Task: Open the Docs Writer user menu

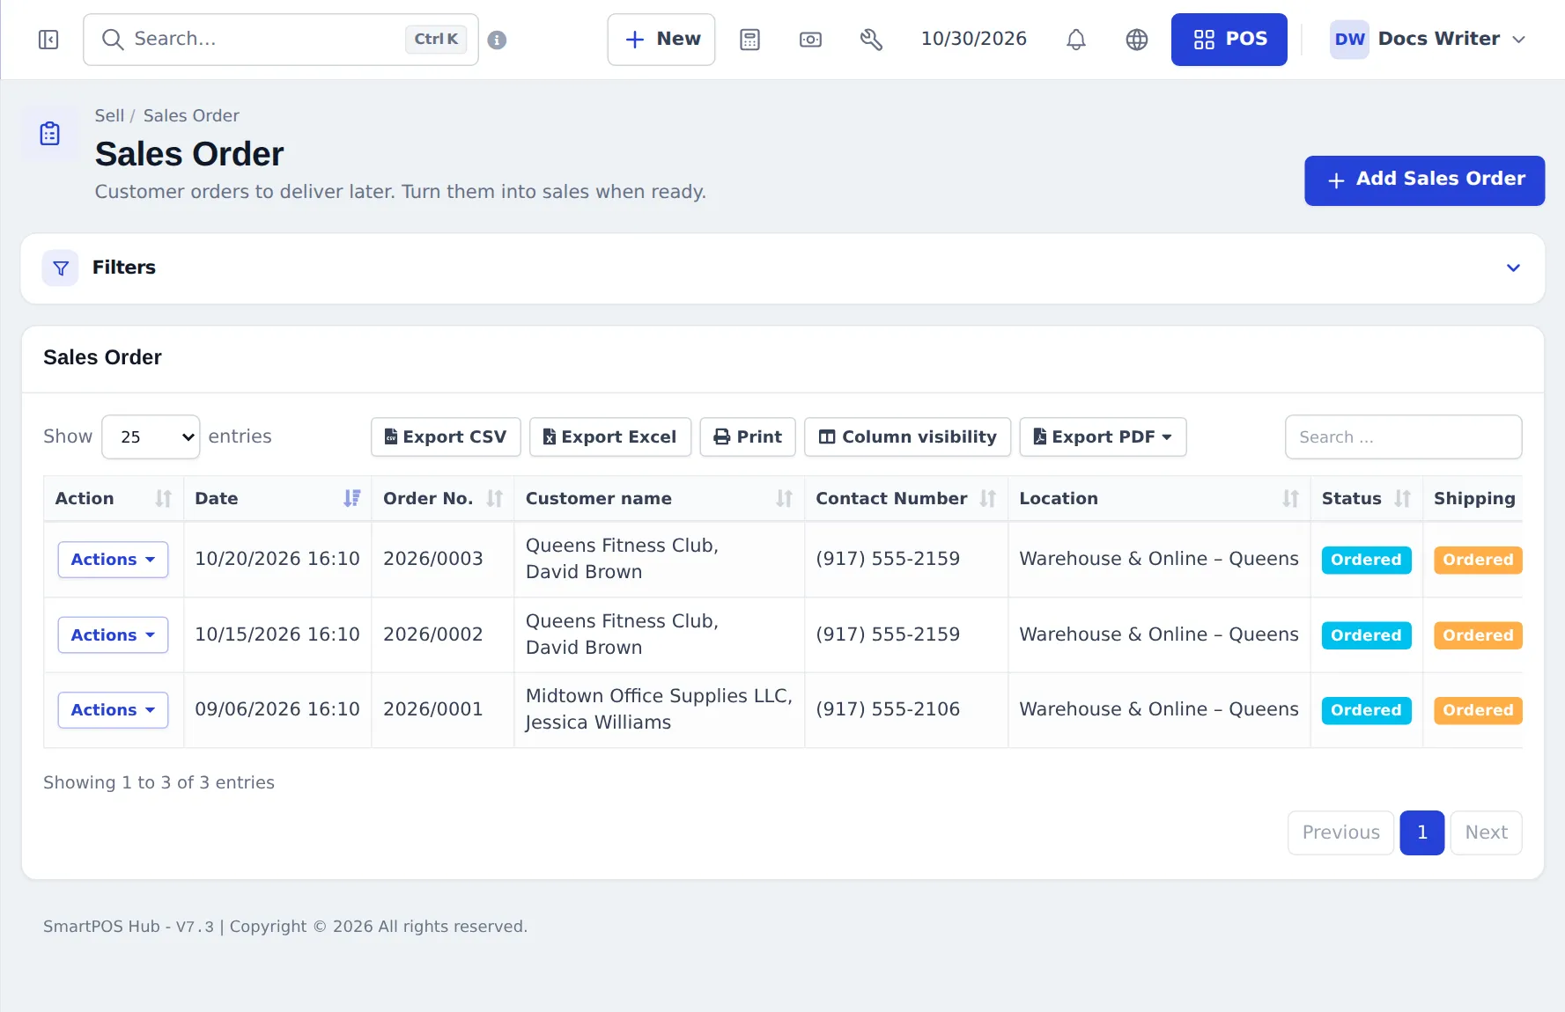Action: pos(1428,40)
